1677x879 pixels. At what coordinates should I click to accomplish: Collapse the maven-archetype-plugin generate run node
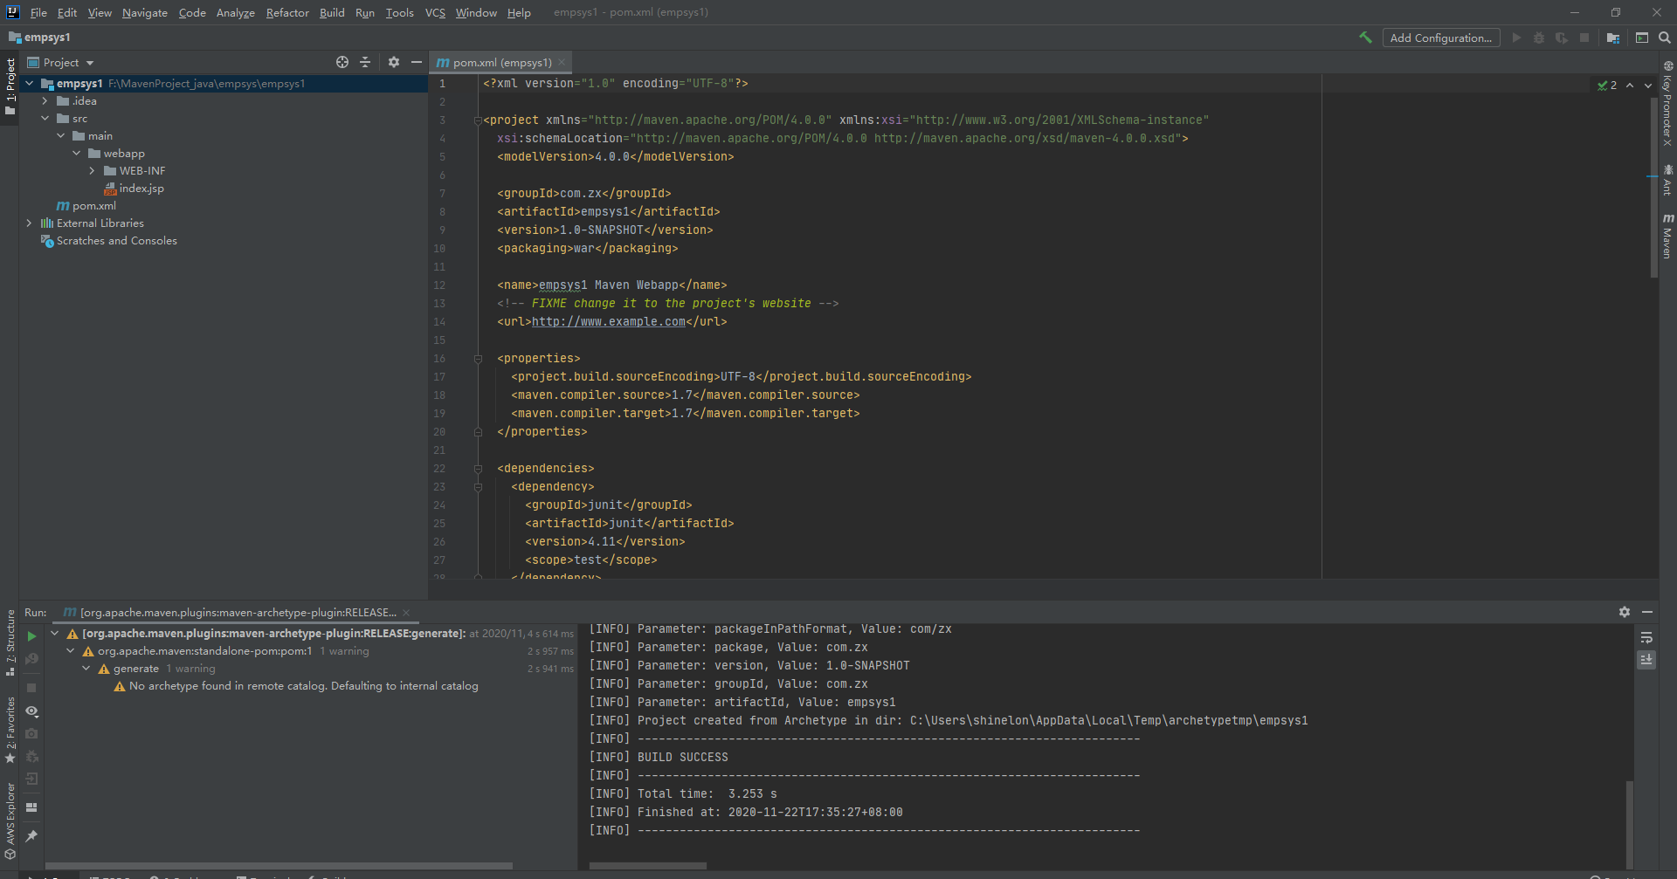(x=55, y=634)
